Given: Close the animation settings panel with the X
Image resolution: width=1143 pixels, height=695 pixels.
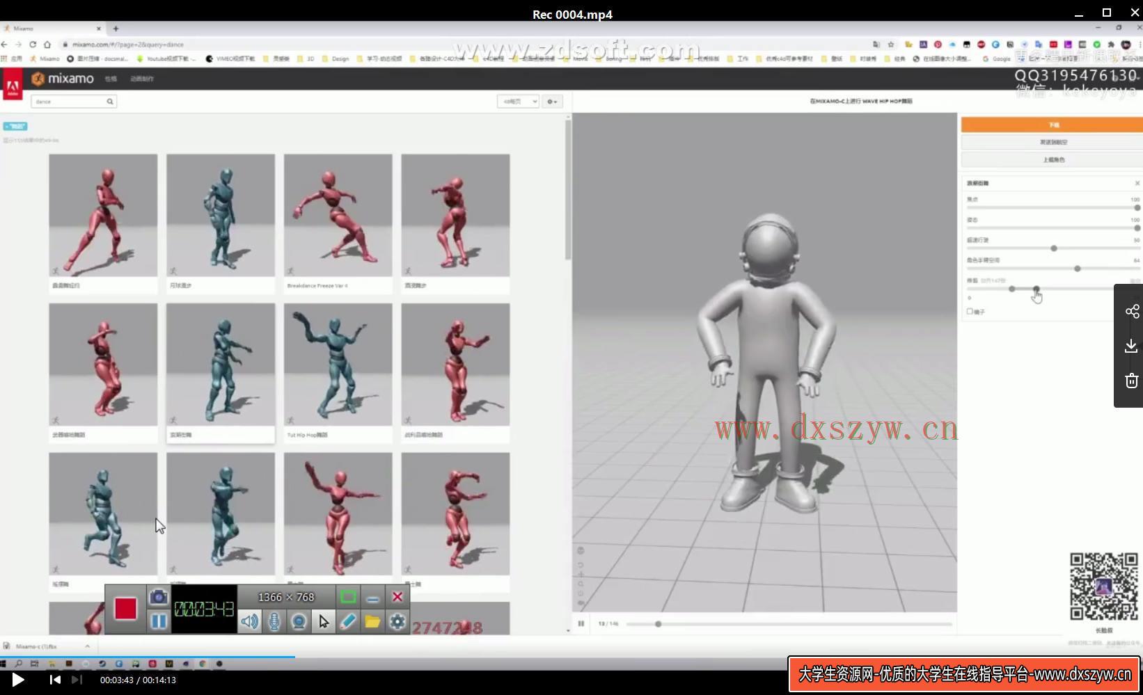Looking at the screenshot, I should (x=1137, y=183).
